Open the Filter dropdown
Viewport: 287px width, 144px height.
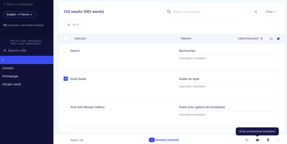point(271,12)
